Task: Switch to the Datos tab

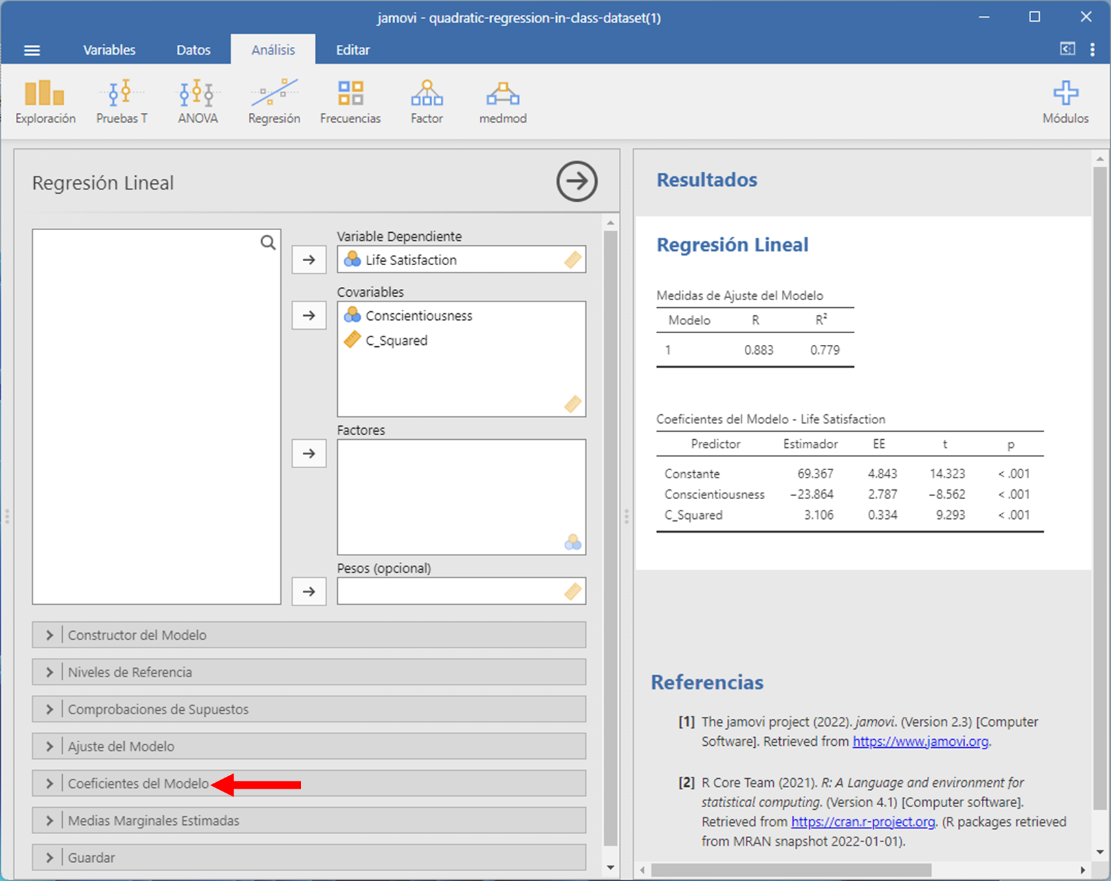Action: (x=193, y=50)
